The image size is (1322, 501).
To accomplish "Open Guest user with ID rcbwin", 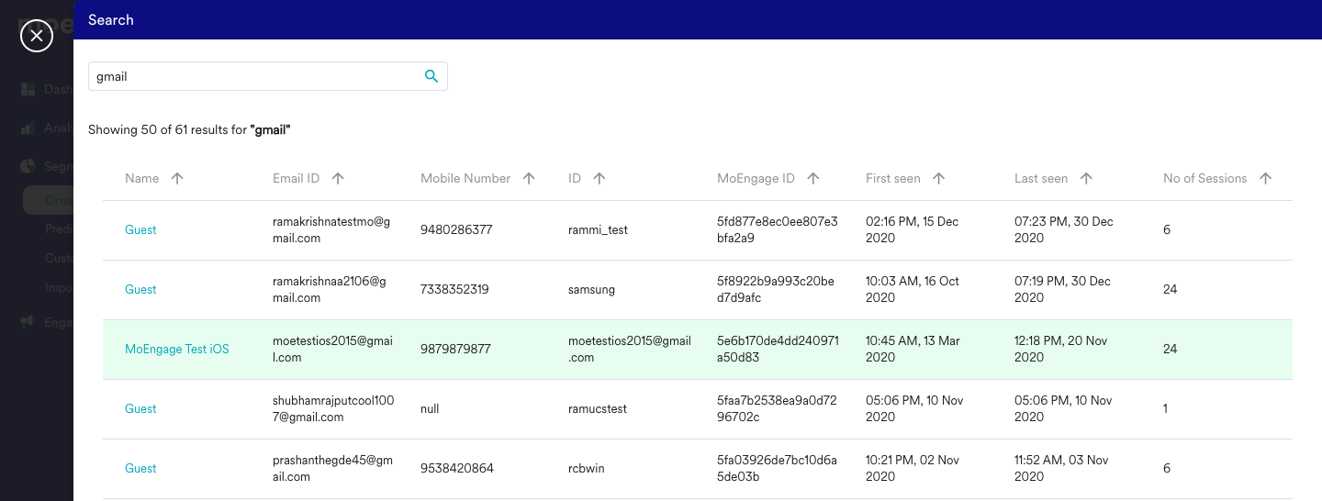I will [140, 469].
